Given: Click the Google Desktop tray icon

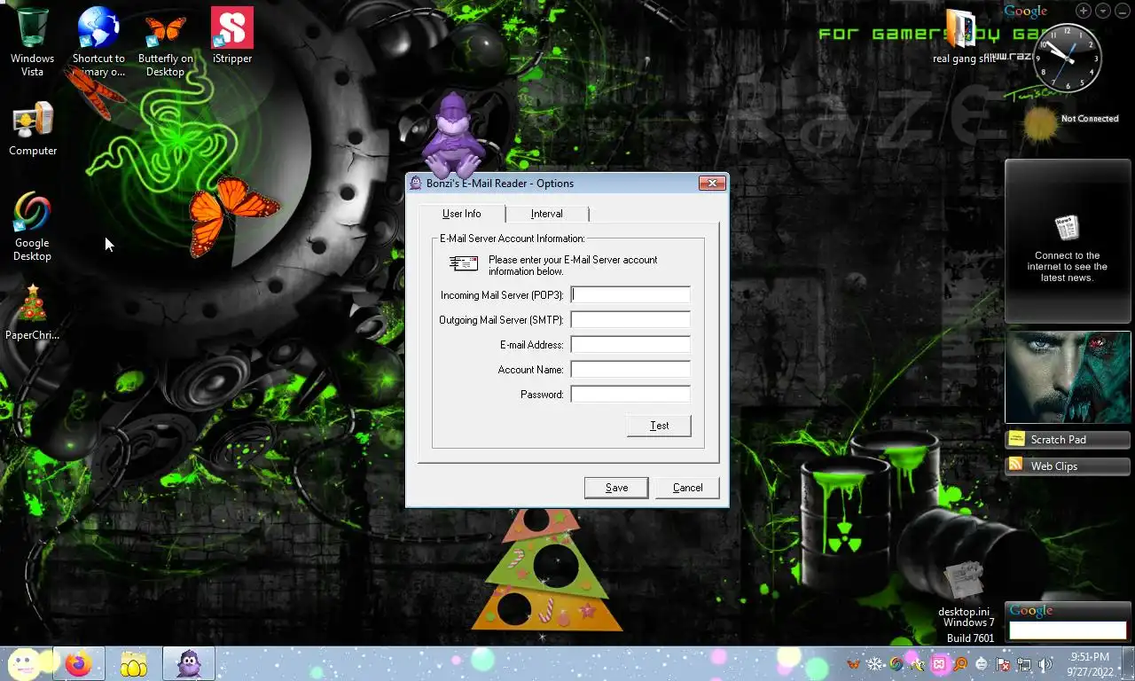Looking at the screenshot, I should coord(896,663).
